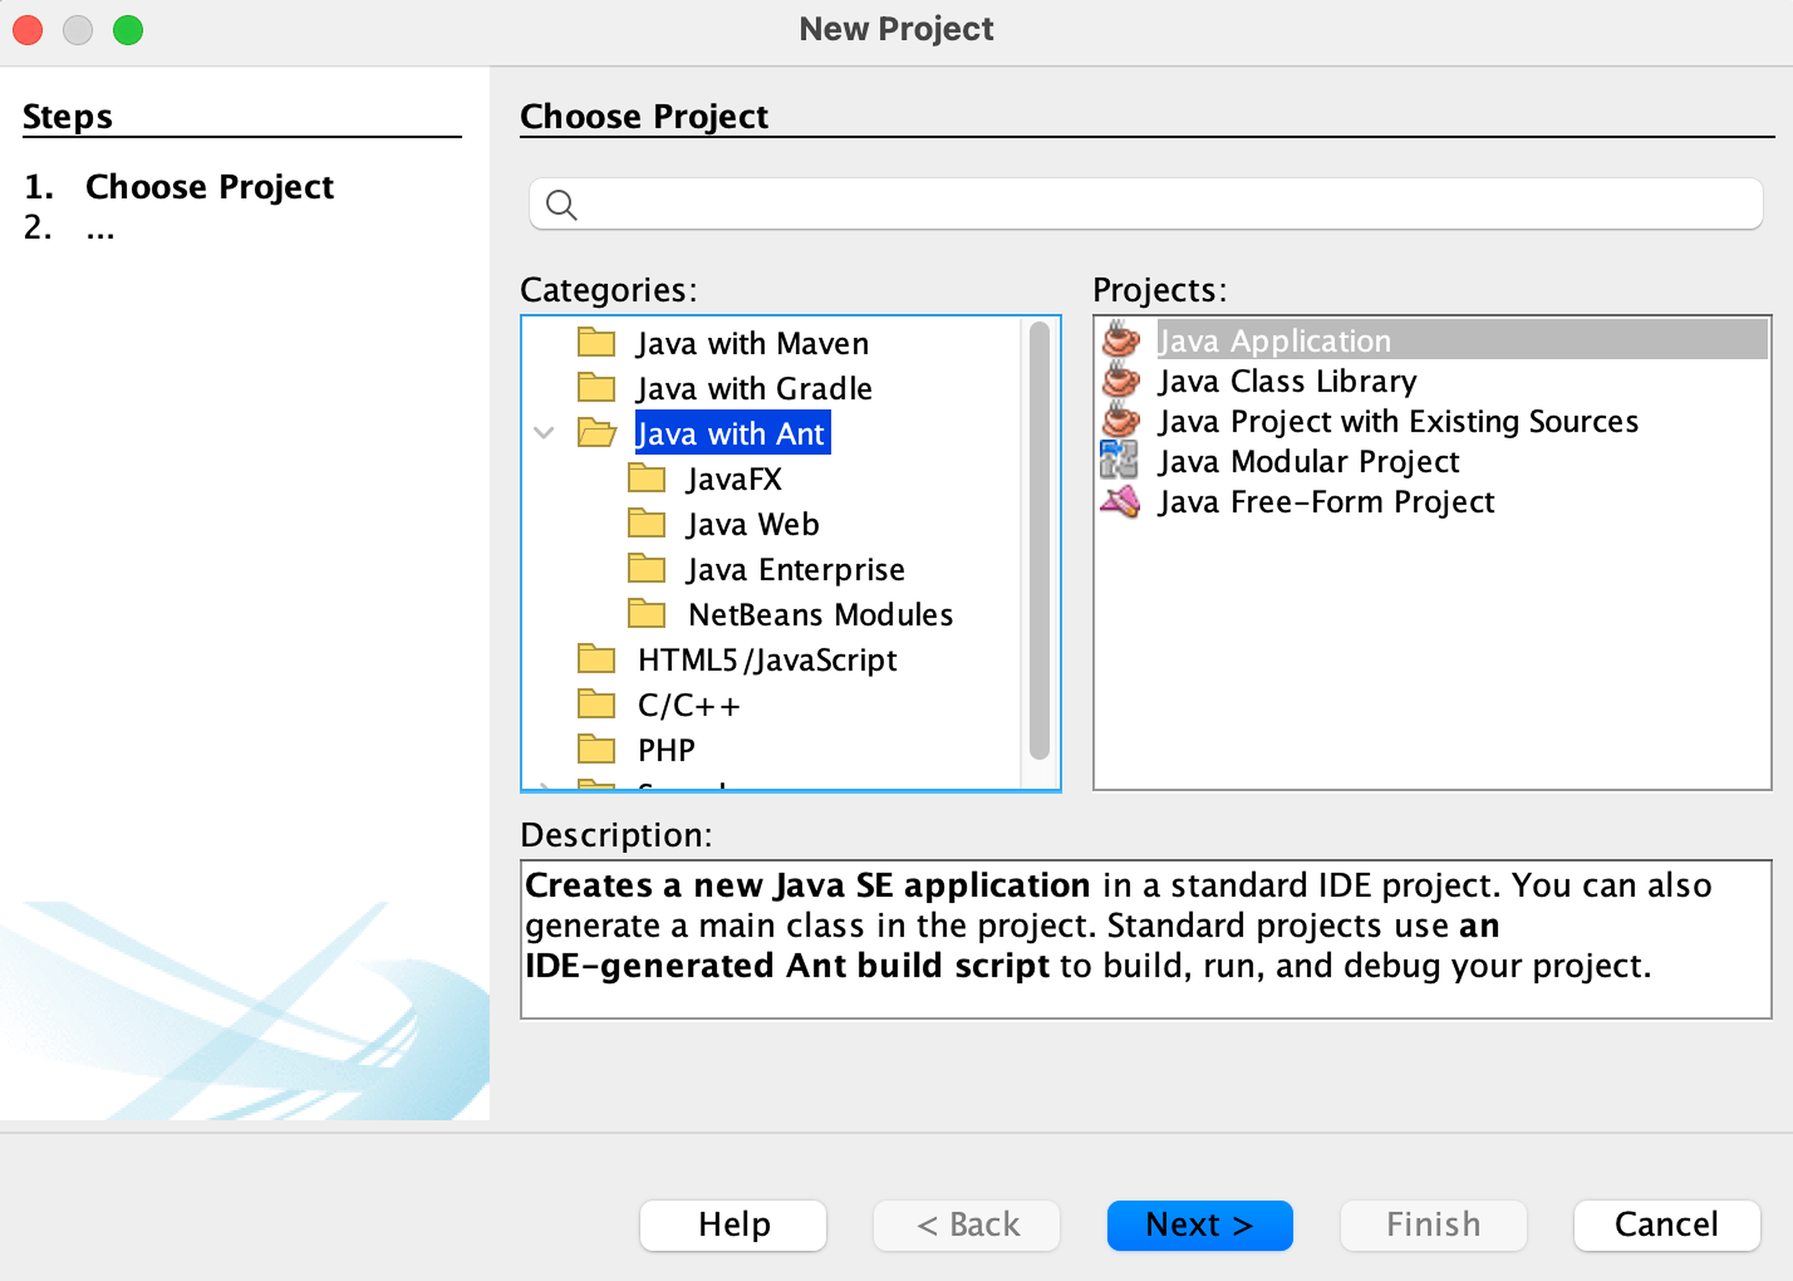
Task: Select the Java Web subcategory
Action: (x=753, y=524)
